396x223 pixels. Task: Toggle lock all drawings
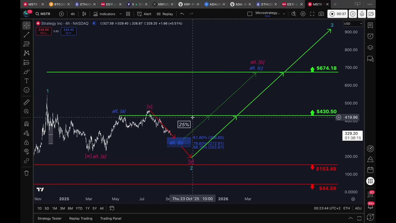tap(26, 142)
